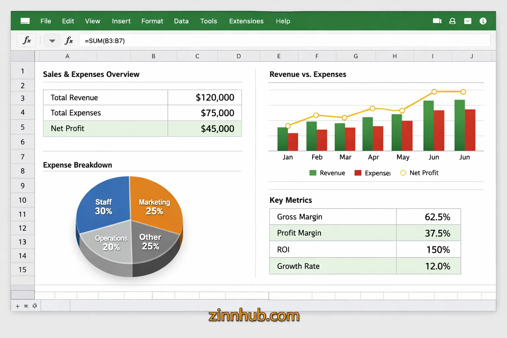Start a video call with camera icon
Screen dimensions: 507x338
pos(437,21)
